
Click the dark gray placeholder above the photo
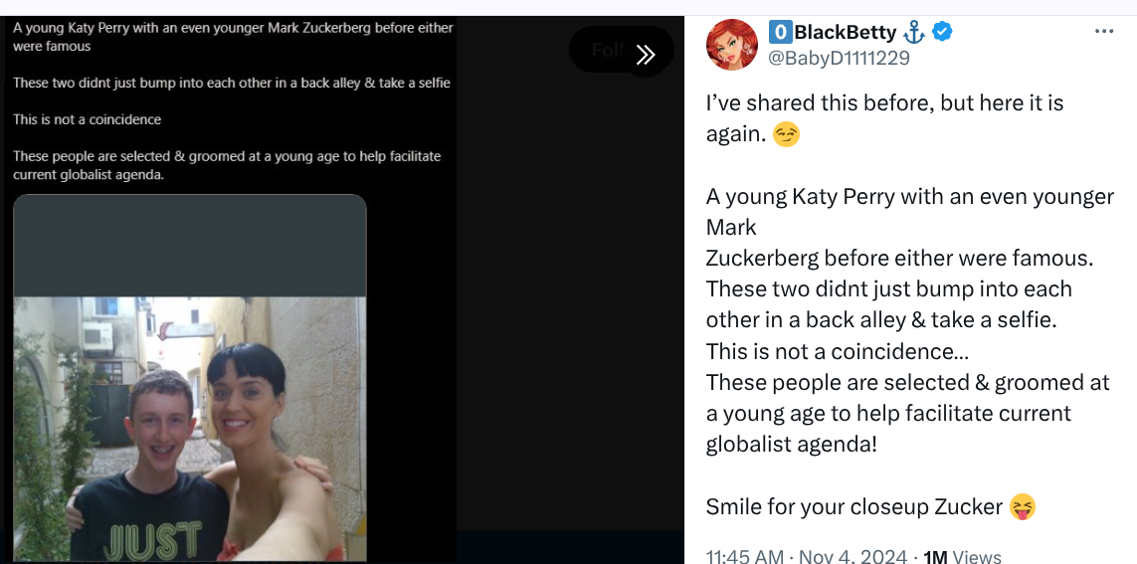(189, 246)
